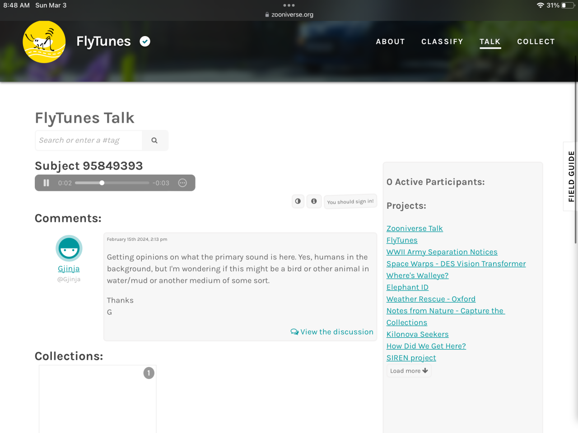Screen dimensions: 578x433
Task: Tap the three-dot multitasking indicator at top
Action: point(289,5)
